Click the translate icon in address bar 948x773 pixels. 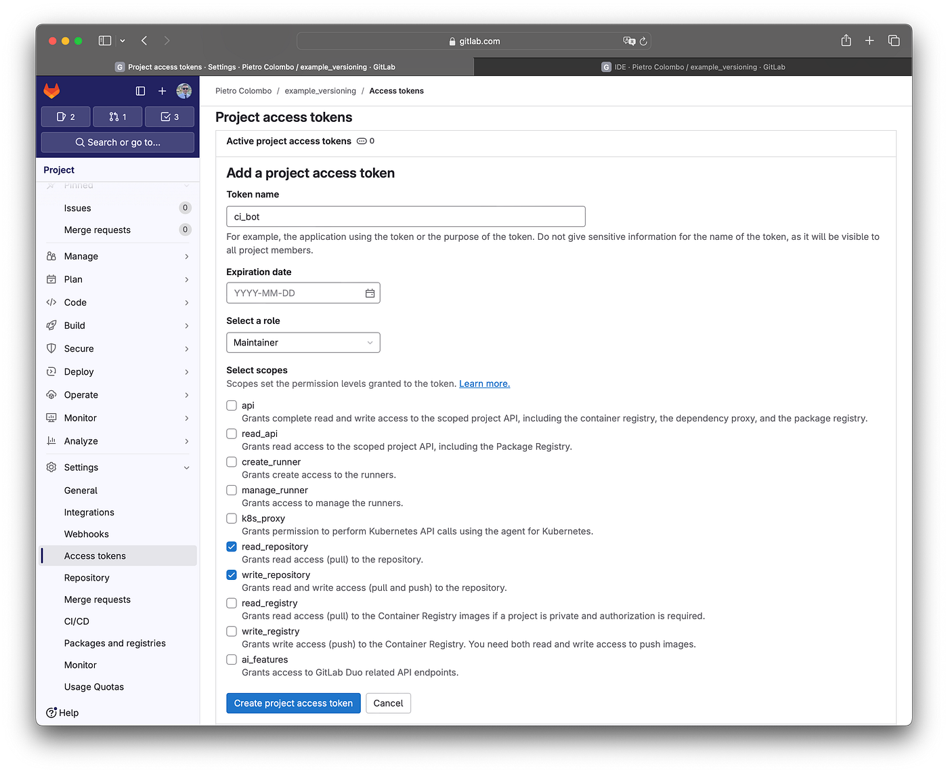[629, 41]
